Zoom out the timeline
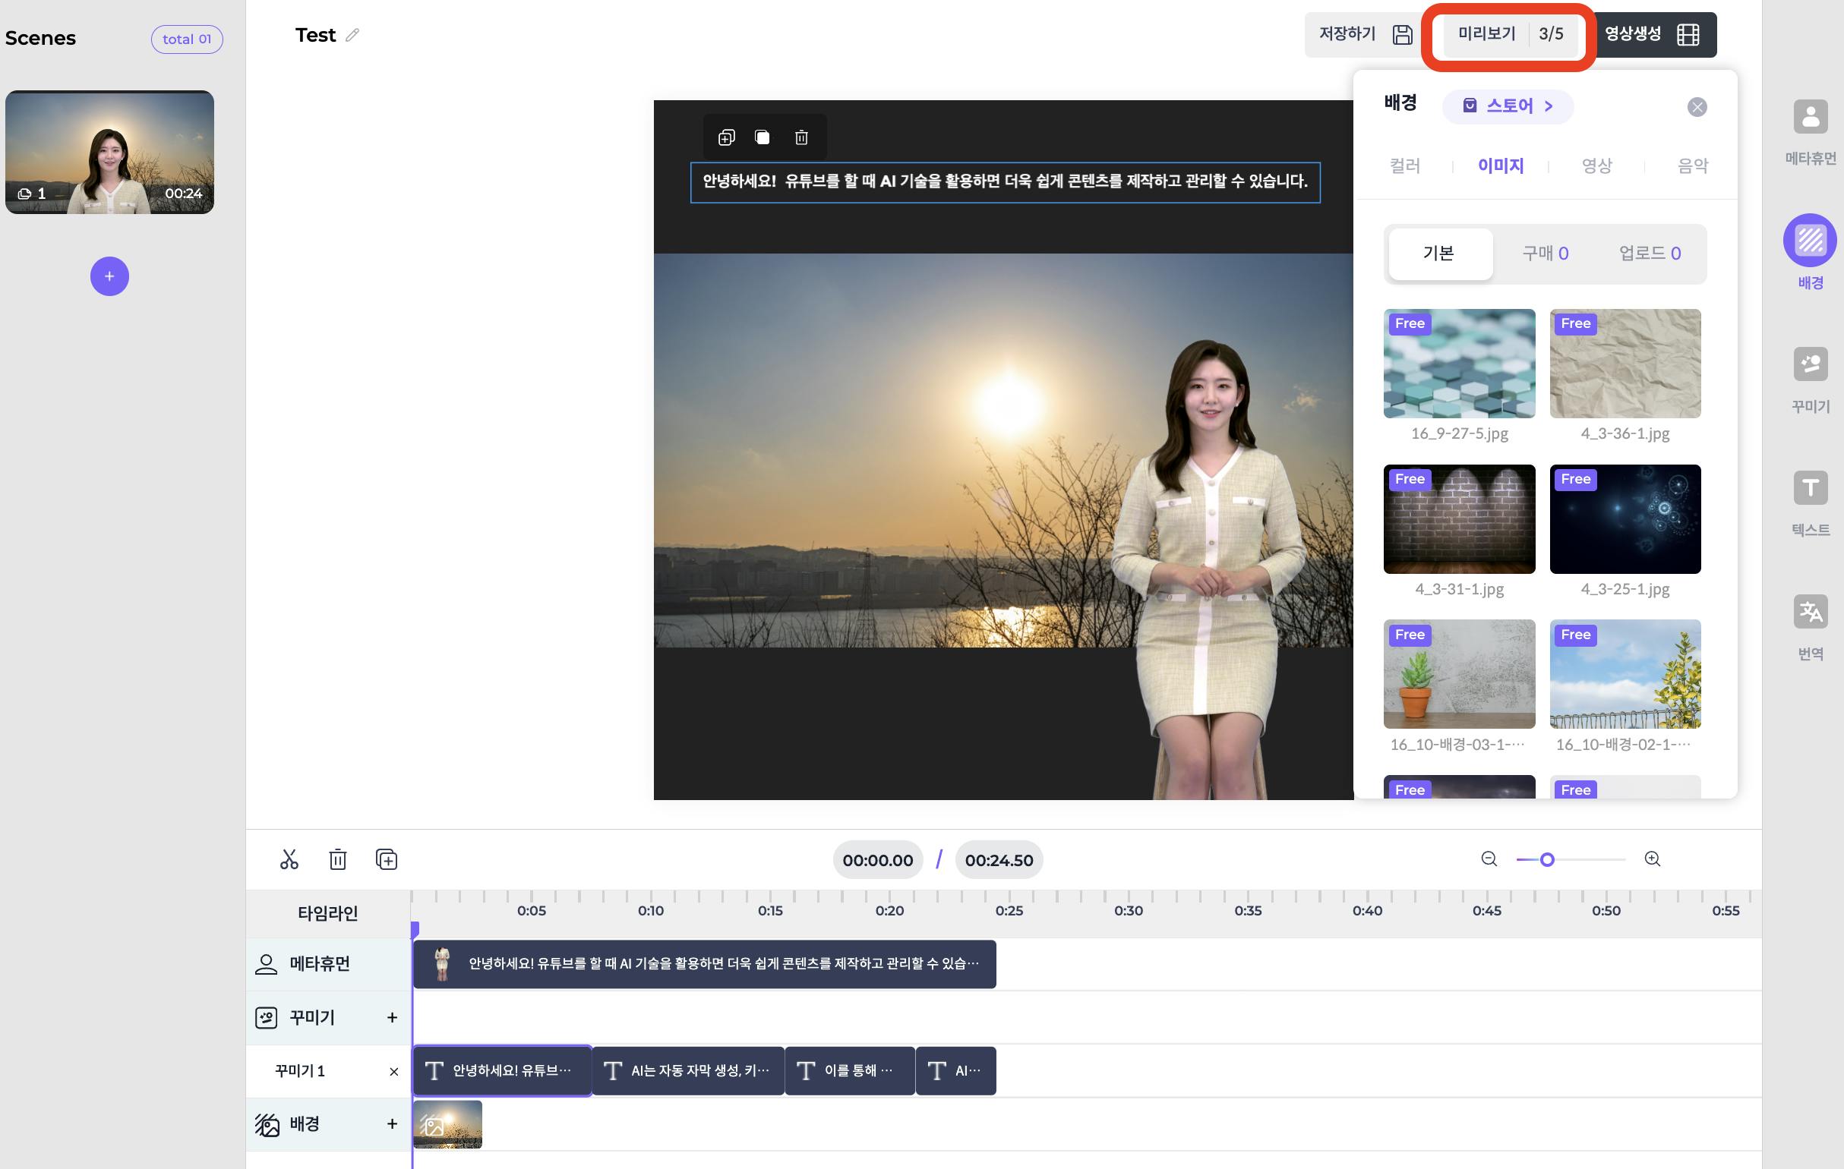 point(1489,859)
